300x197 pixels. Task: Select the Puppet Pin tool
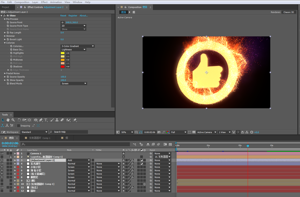(75, 120)
